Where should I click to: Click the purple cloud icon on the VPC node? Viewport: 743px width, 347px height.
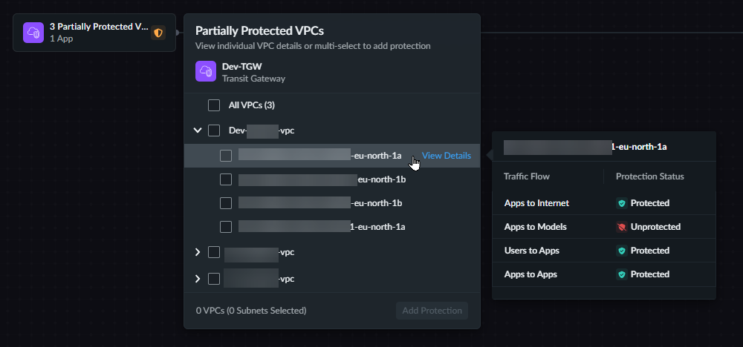[33, 33]
